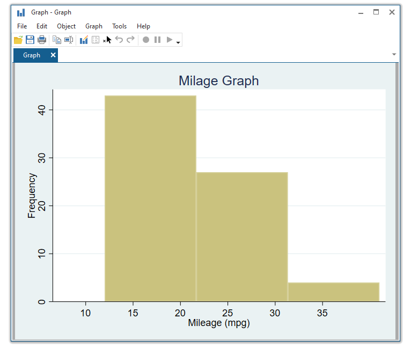Expand the toolbar options dropdown arrow
Image resolution: width=411 pixels, height=348 pixels.
coord(178,42)
